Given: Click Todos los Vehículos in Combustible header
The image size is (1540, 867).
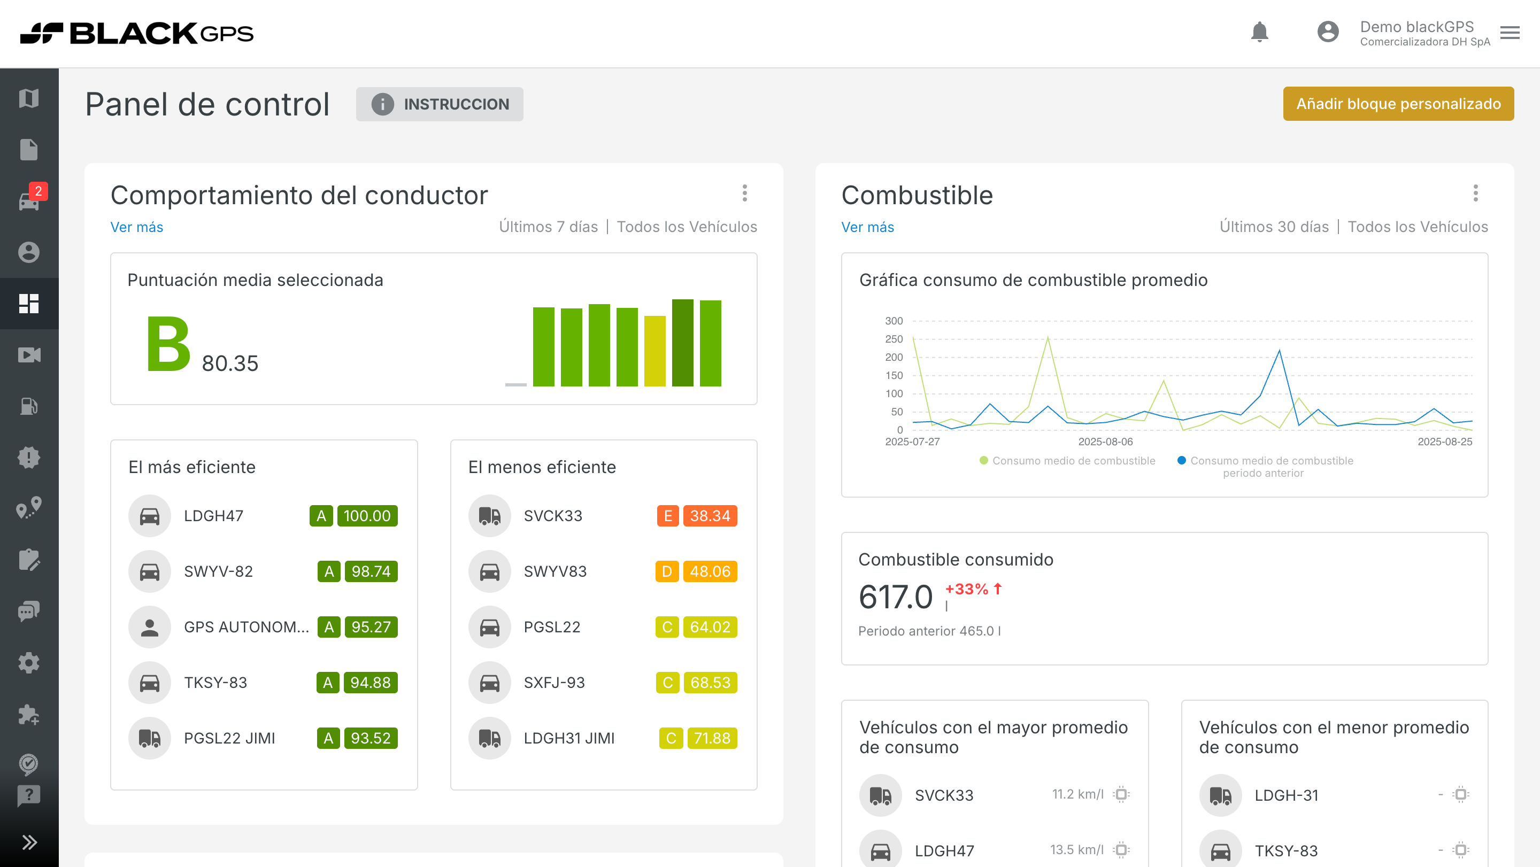Looking at the screenshot, I should click(1418, 227).
